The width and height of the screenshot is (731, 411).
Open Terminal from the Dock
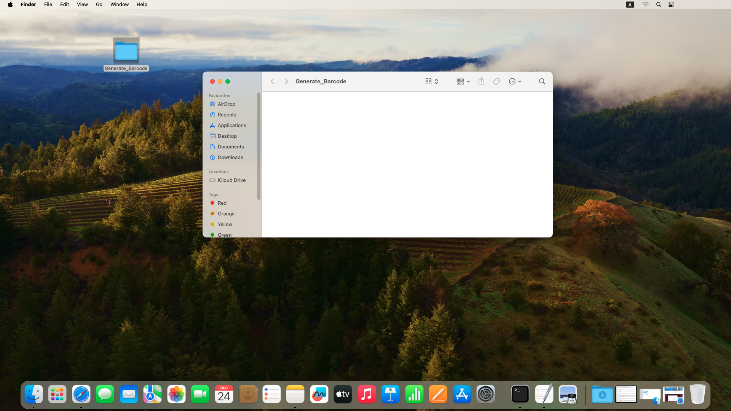(x=520, y=394)
